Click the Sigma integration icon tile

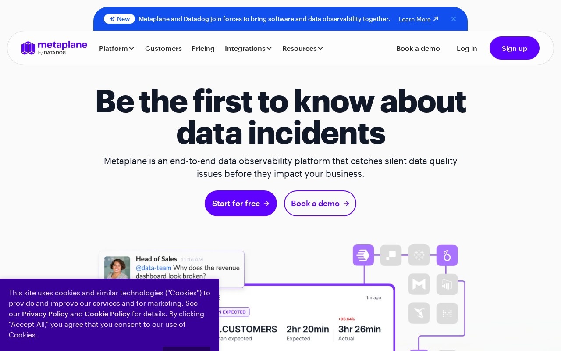coord(391,255)
